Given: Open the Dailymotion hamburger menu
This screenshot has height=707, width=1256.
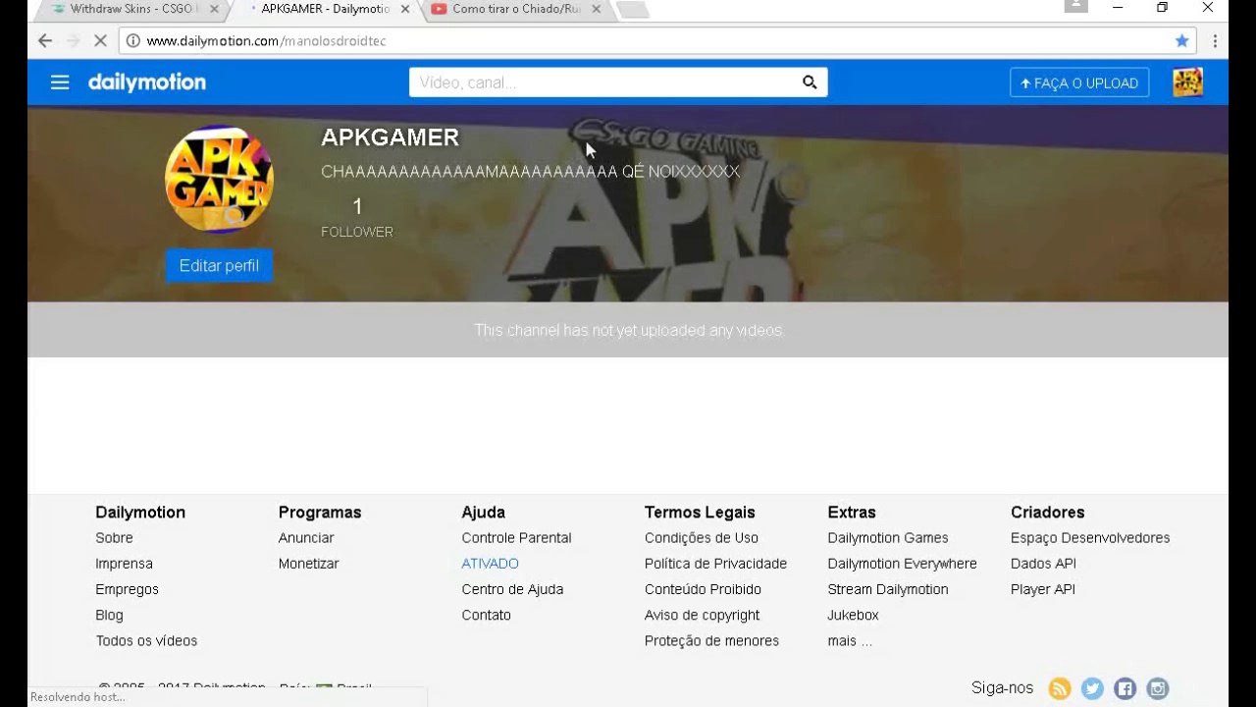Looking at the screenshot, I should pyautogui.click(x=60, y=82).
